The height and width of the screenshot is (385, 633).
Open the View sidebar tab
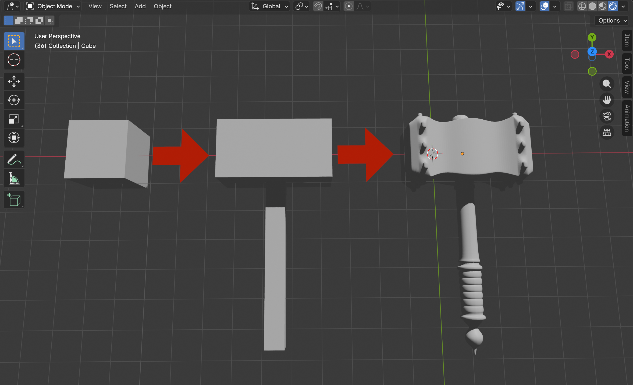(627, 87)
